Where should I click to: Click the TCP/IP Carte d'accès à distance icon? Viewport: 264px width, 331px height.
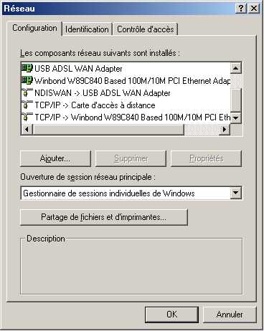[x=27, y=105]
